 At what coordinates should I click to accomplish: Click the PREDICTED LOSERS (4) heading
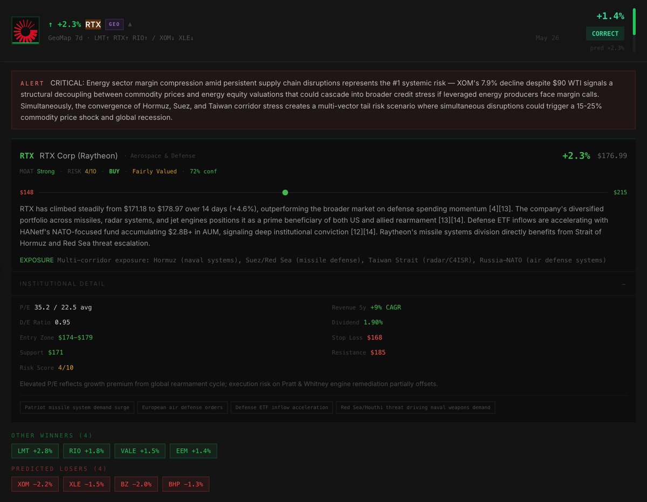(59, 469)
